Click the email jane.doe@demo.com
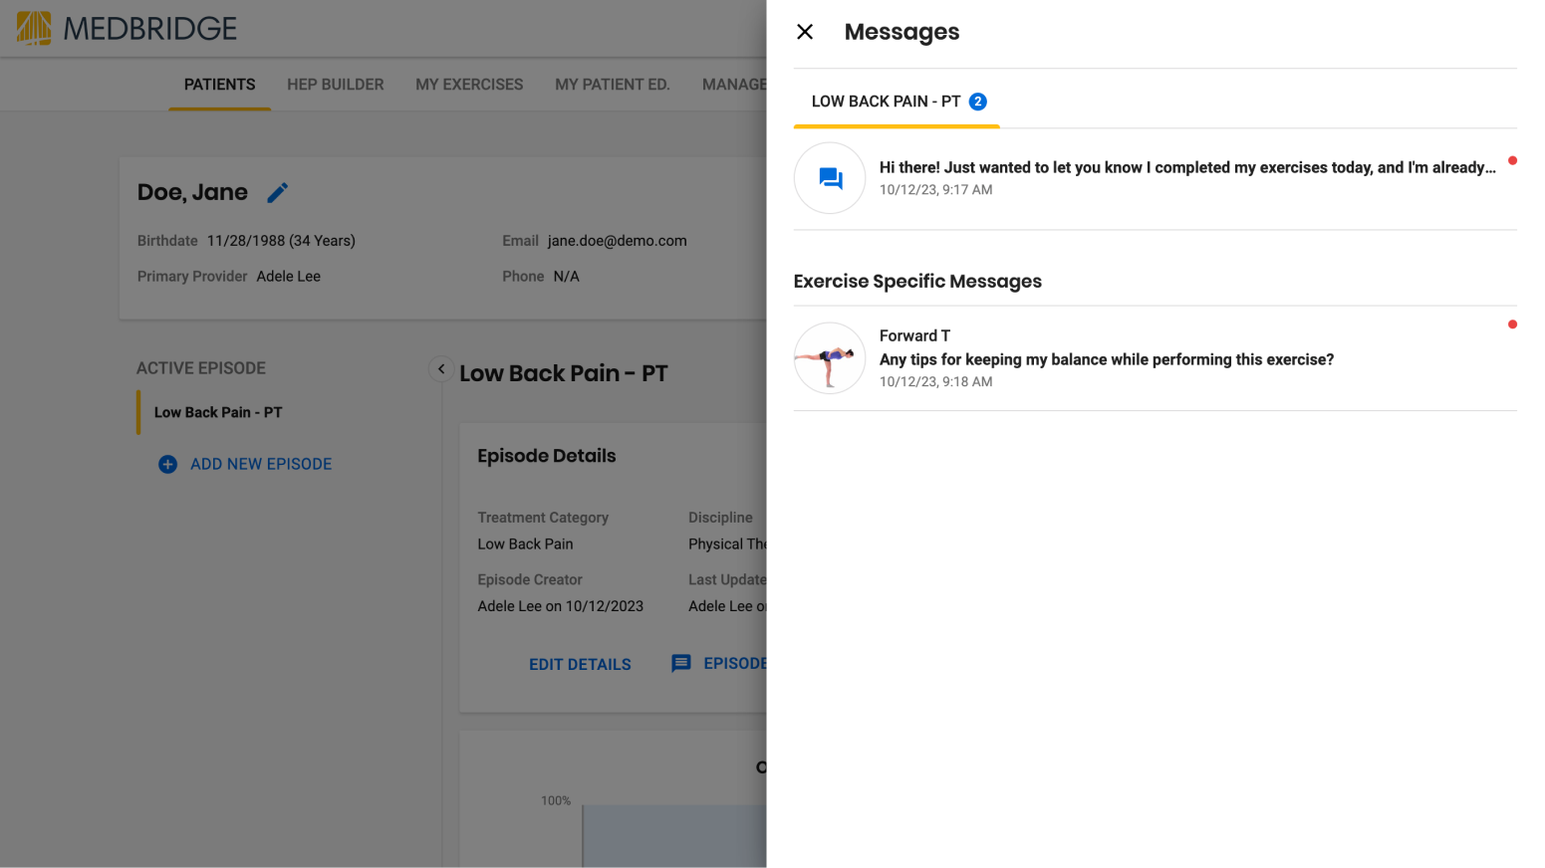 coord(617,241)
